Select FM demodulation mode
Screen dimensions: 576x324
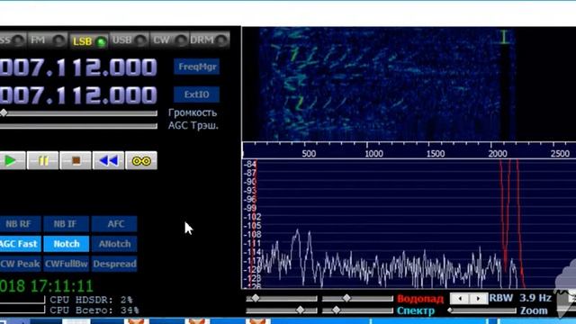tap(48, 40)
